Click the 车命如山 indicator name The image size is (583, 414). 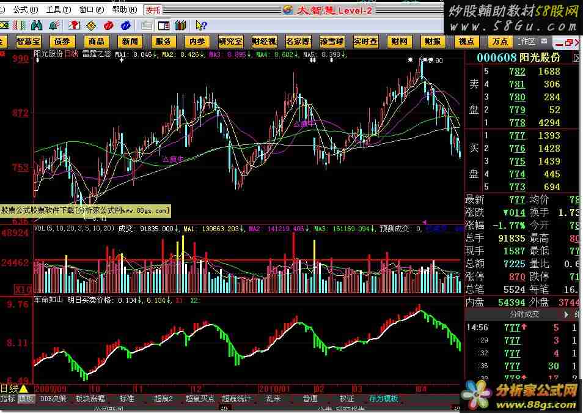48,300
